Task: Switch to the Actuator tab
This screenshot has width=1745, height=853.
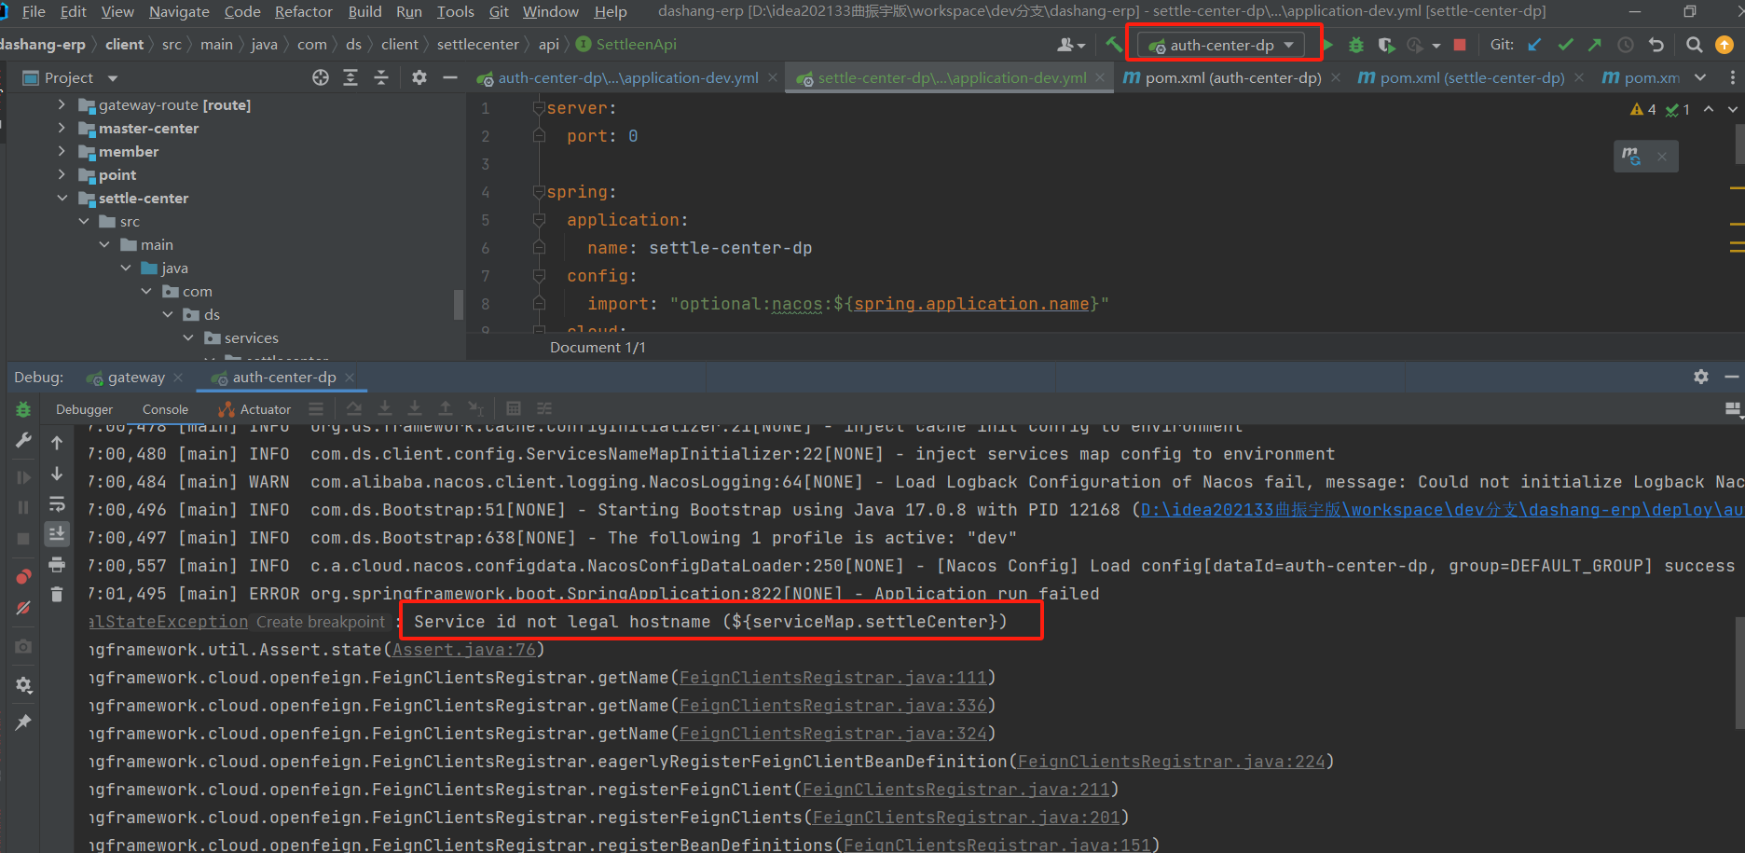Action: 254,409
